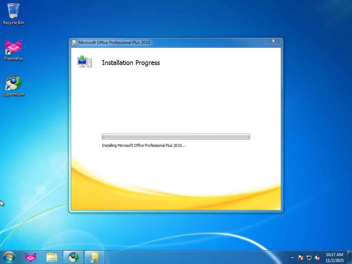Show hidden system tray icons arrow
The height and width of the screenshot is (264, 352).
[x=292, y=257]
